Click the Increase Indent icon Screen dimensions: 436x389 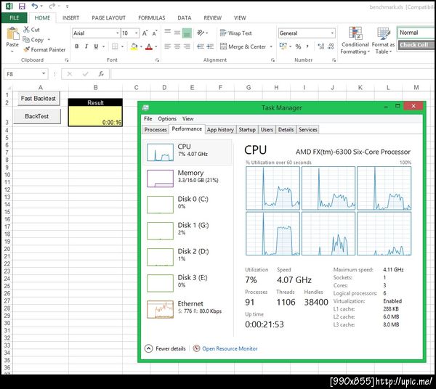[210, 46]
